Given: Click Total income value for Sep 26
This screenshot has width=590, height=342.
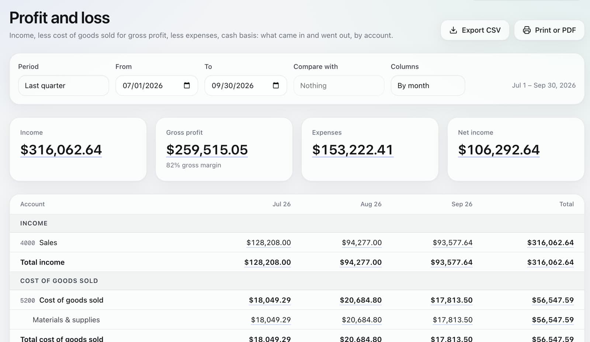Looking at the screenshot, I should point(452,262).
